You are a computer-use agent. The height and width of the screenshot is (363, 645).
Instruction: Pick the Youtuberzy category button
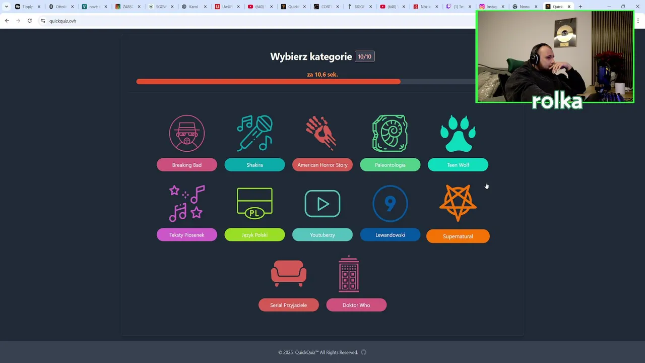(322, 235)
